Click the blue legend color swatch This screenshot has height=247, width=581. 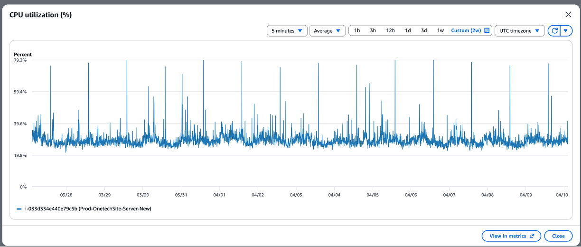pos(19,209)
